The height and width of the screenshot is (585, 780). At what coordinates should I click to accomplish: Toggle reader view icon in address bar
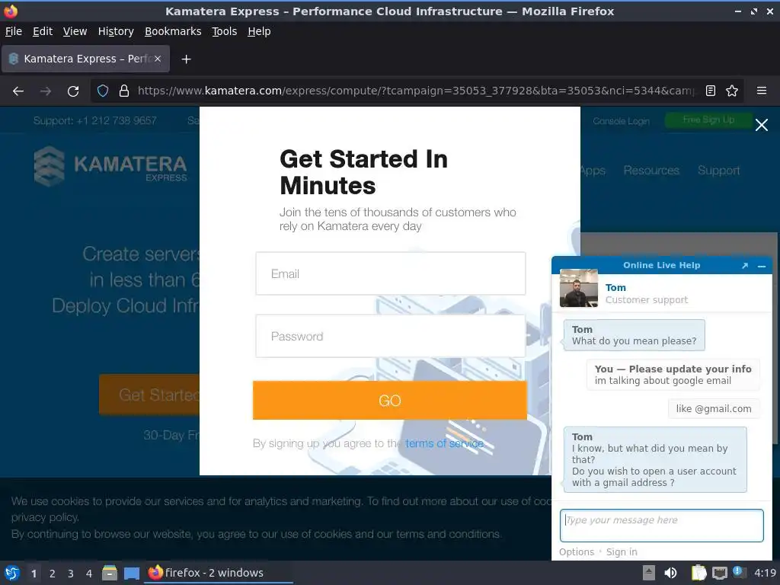coord(711,91)
